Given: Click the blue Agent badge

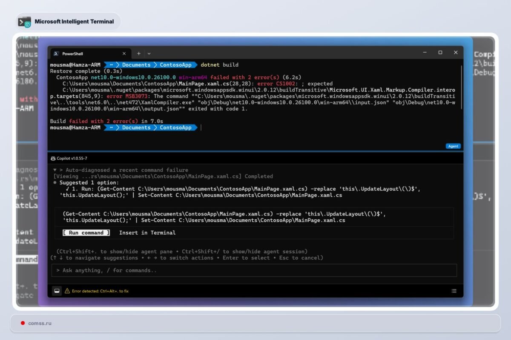Looking at the screenshot, I should click(x=453, y=146).
